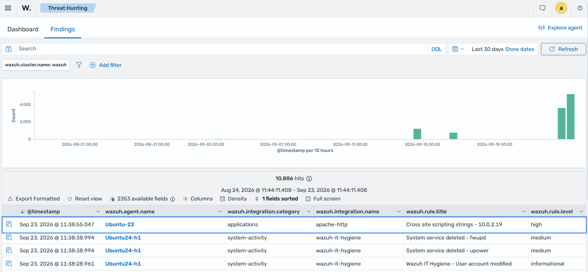588x272 pixels.
Task: Inspect the fwupd service deleted row
Action: click(x=9, y=238)
